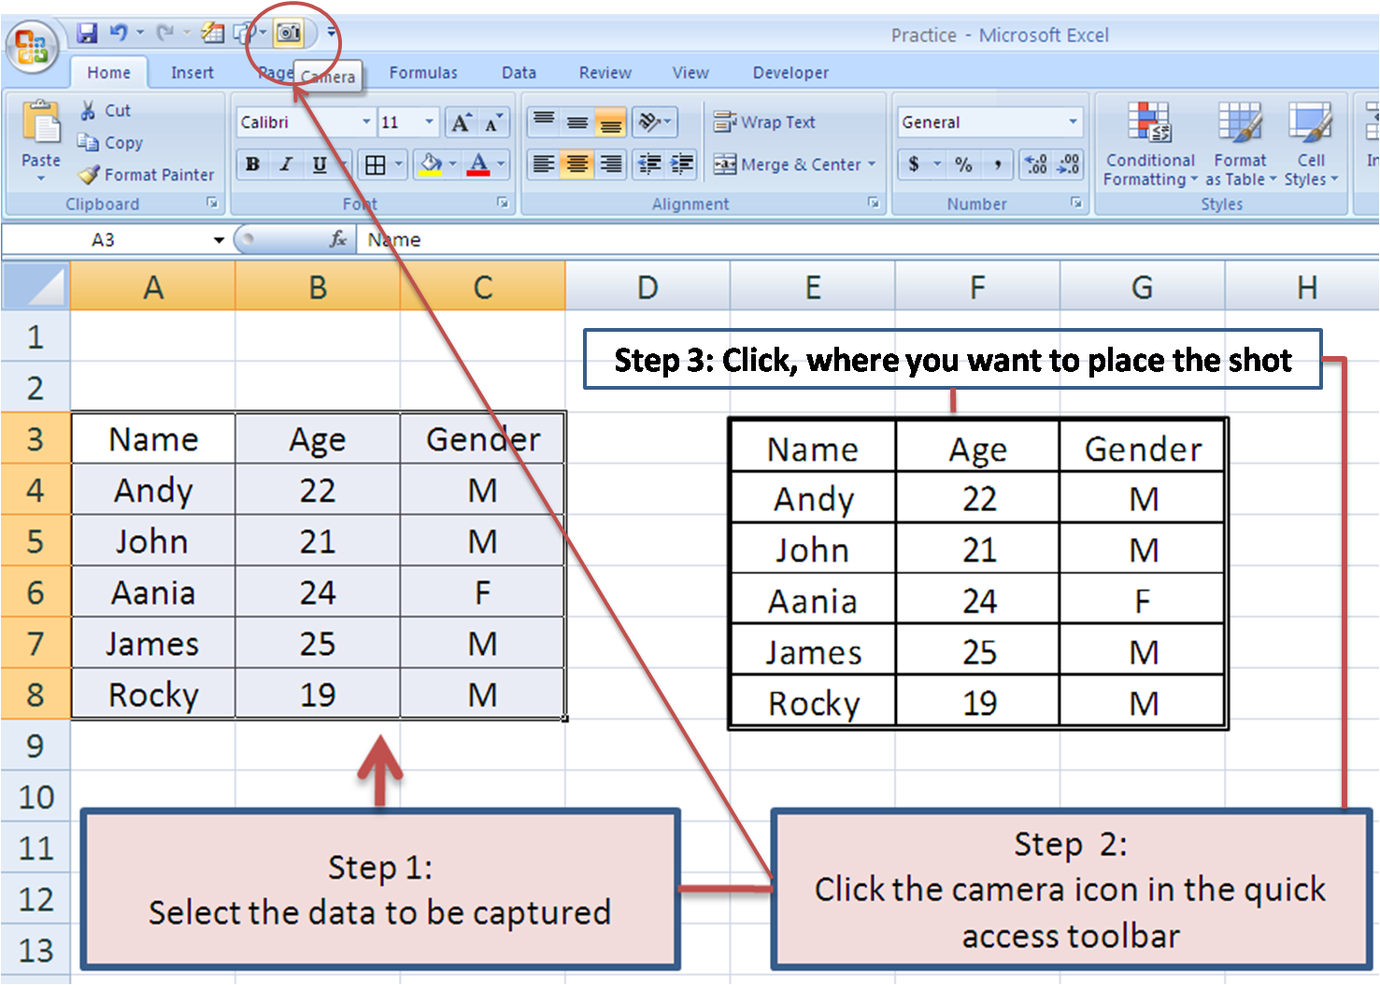Click the Increase Decimal button
The image size is (1380, 985).
[1034, 164]
